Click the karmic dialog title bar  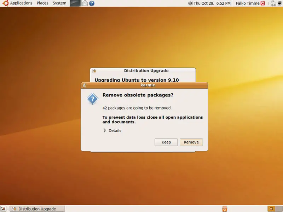[144, 85]
